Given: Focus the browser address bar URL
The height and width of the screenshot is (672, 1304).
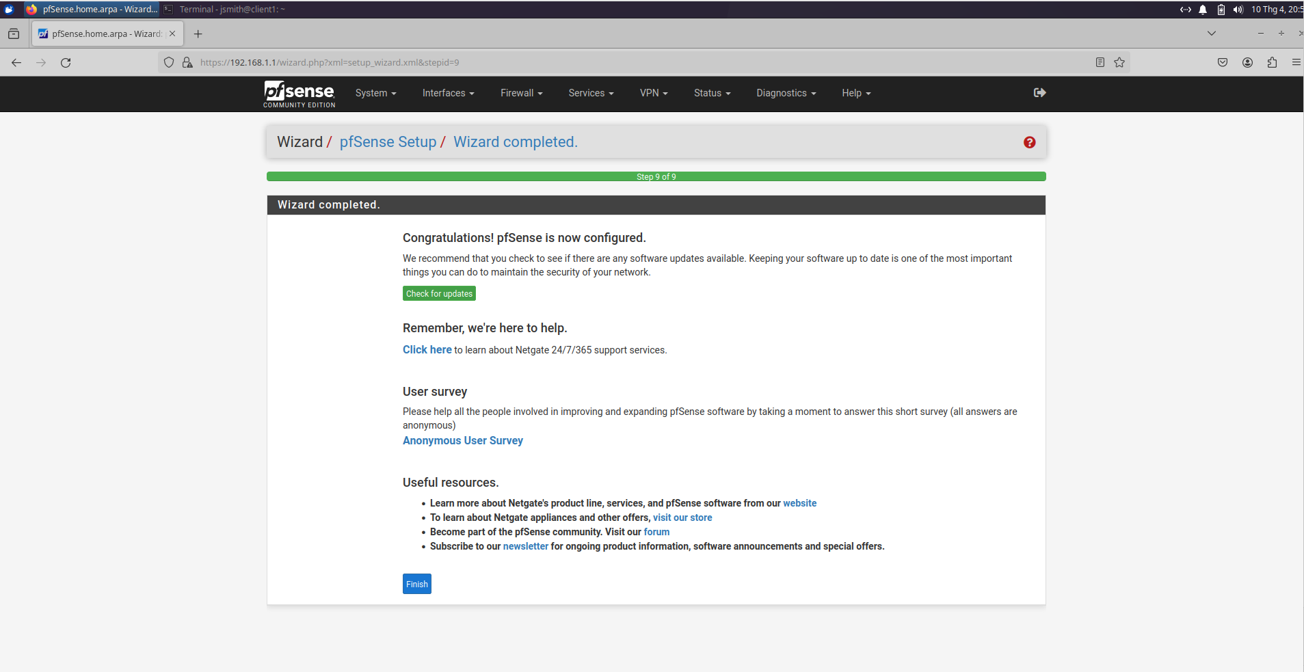Looking at the screenshot, I should coord(643,62).
